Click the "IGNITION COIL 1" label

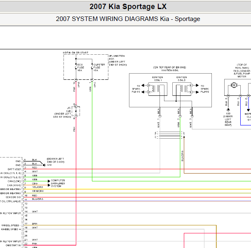[158, 79]
